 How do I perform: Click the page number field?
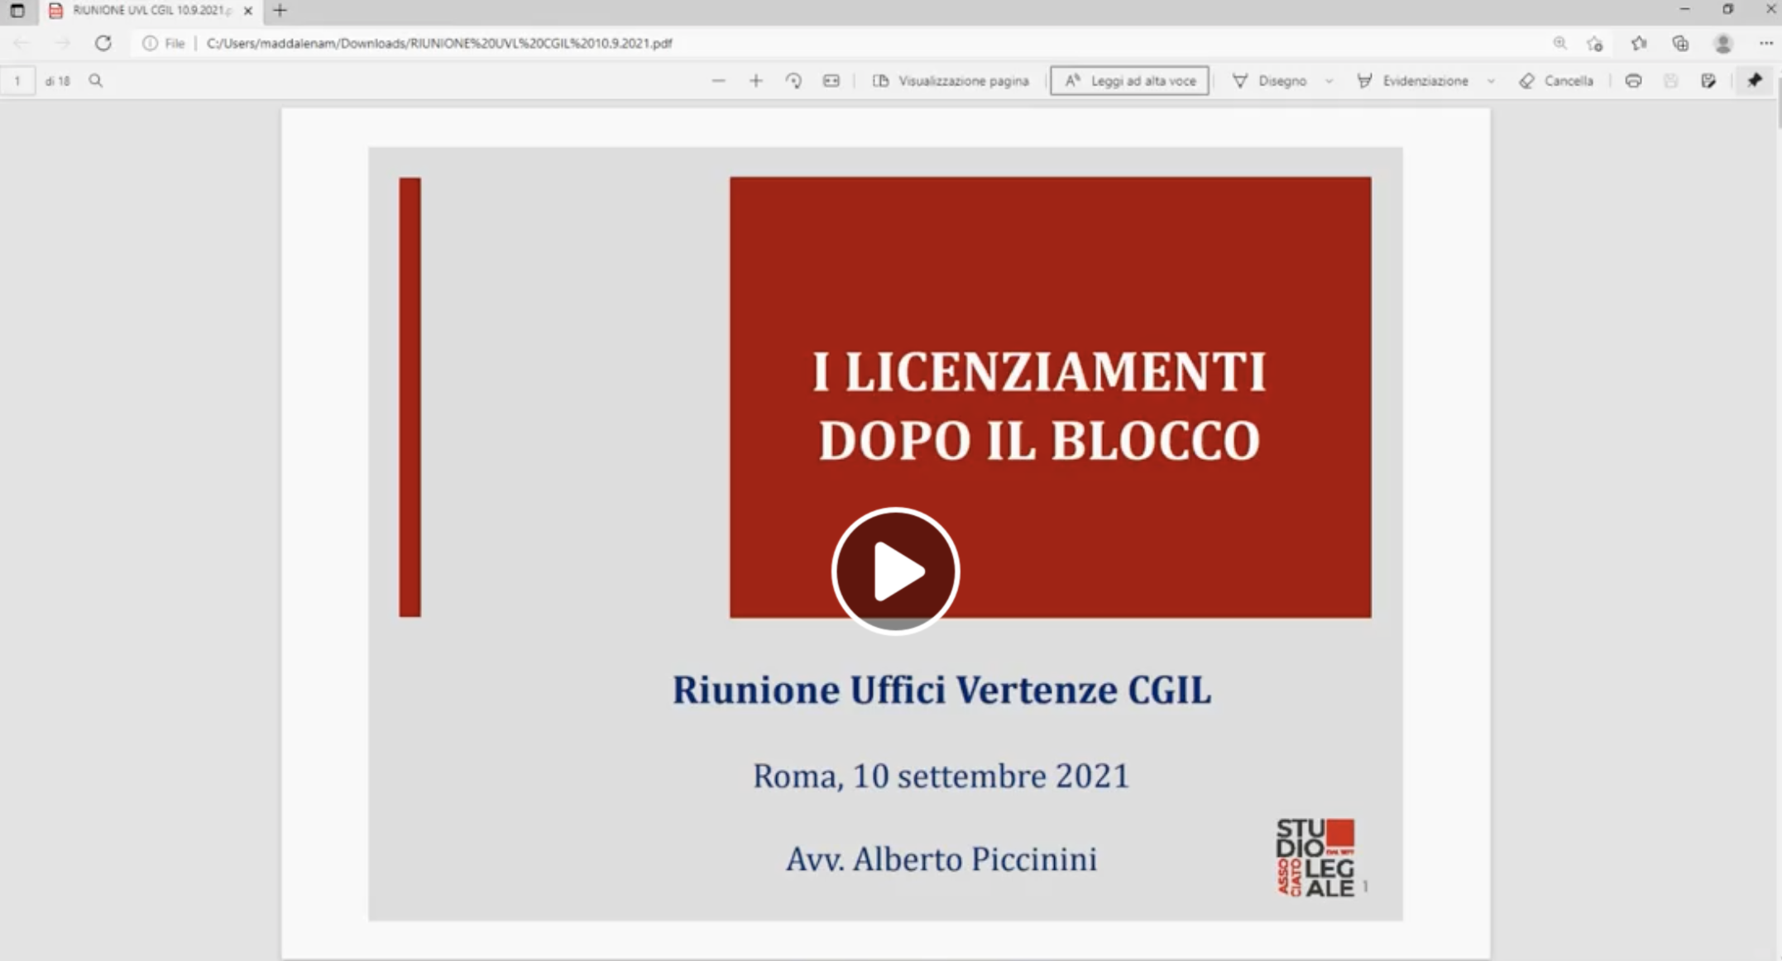(x=17, y=81)
